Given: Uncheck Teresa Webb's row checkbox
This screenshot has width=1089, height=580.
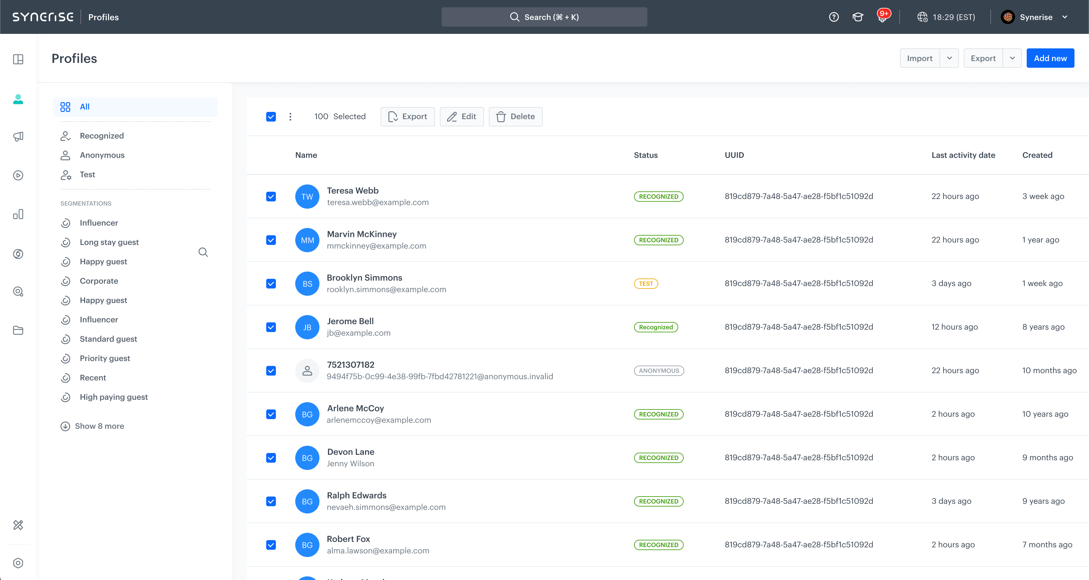Looking at the screenshot, I should [x=271, y=197].
